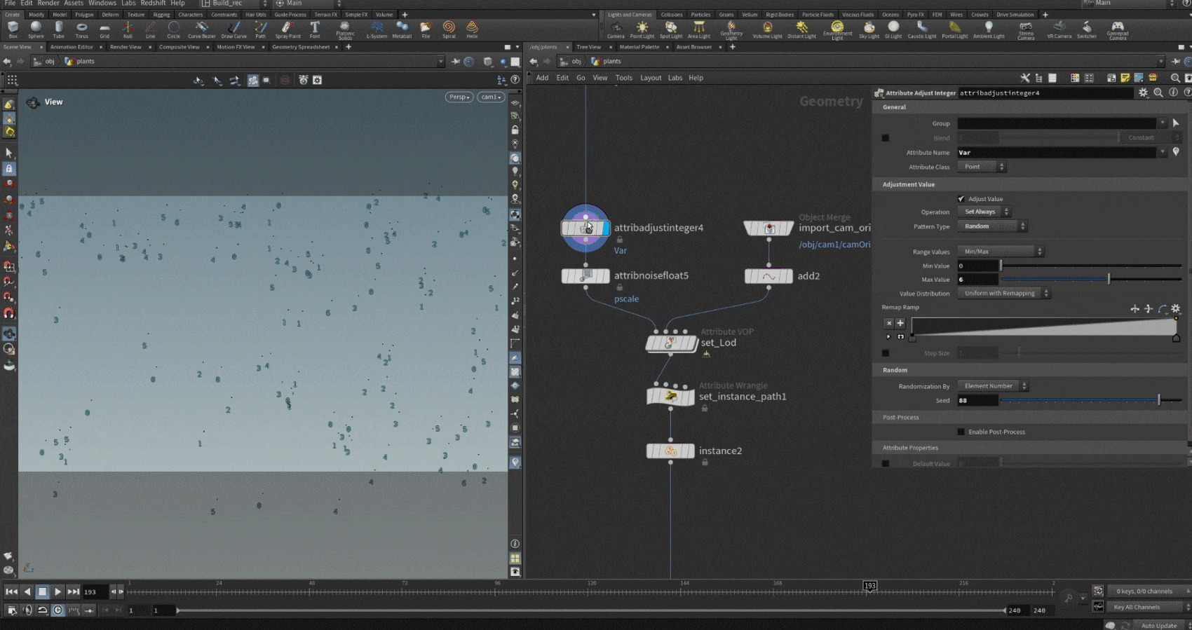This screenshot has width=1192, height=630.
Task: Open the Render menu
Action: [48, 4]
